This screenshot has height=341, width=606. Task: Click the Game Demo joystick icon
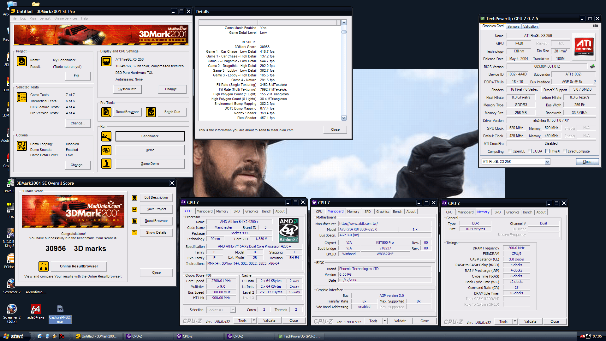[x=106, y=164]
